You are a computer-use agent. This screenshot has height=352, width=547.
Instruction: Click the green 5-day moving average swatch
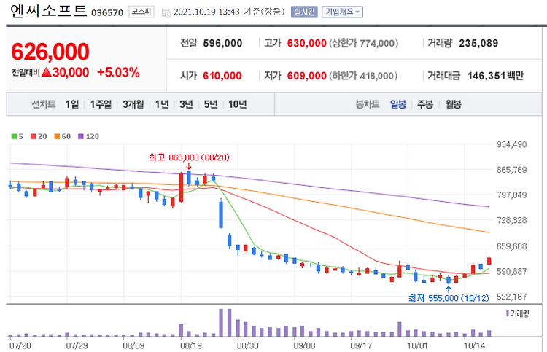(14, 136)
